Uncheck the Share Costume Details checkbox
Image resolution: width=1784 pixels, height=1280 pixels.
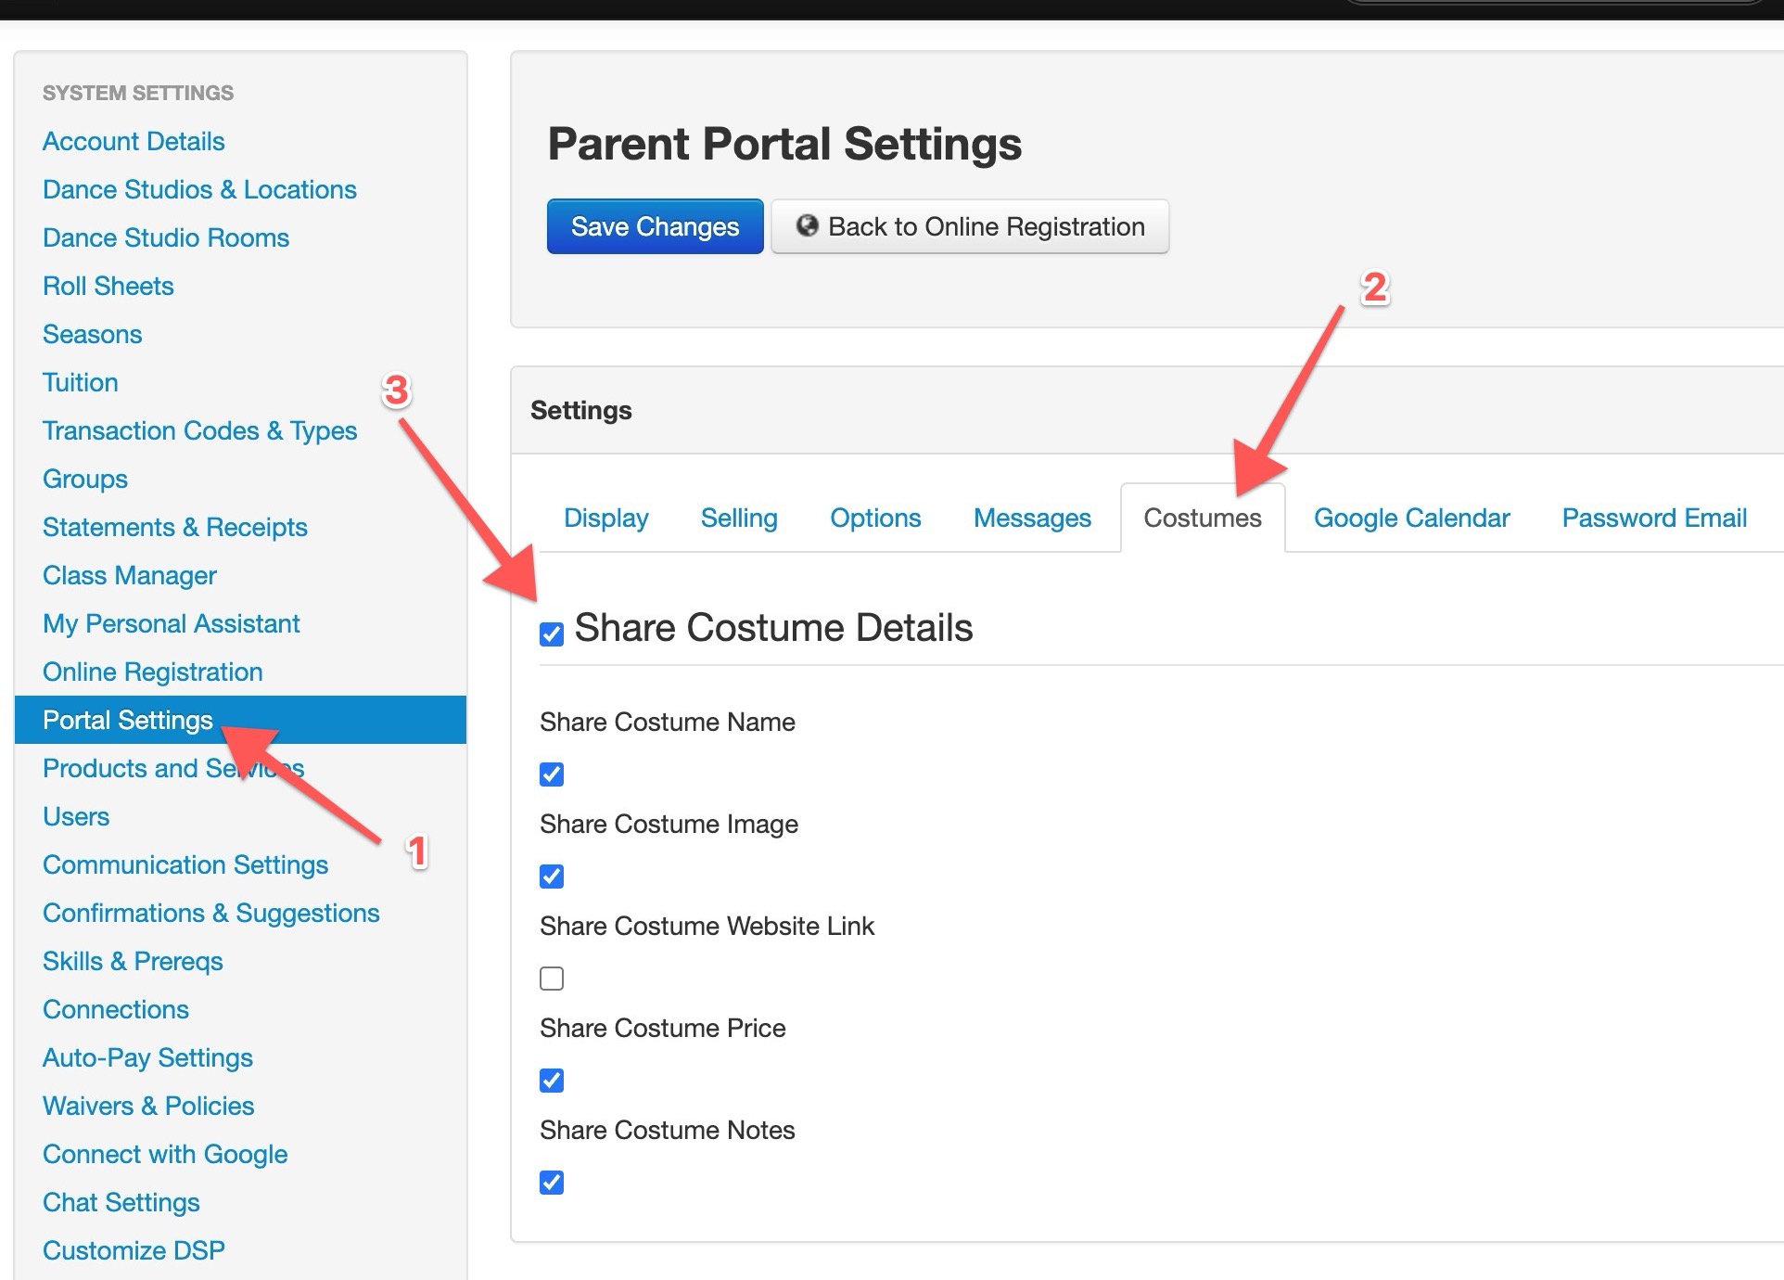[x=552, y=634]
